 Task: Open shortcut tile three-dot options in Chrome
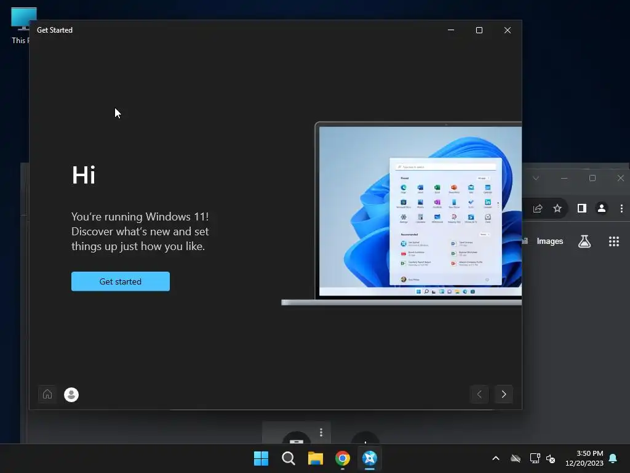tap(321, 432)
